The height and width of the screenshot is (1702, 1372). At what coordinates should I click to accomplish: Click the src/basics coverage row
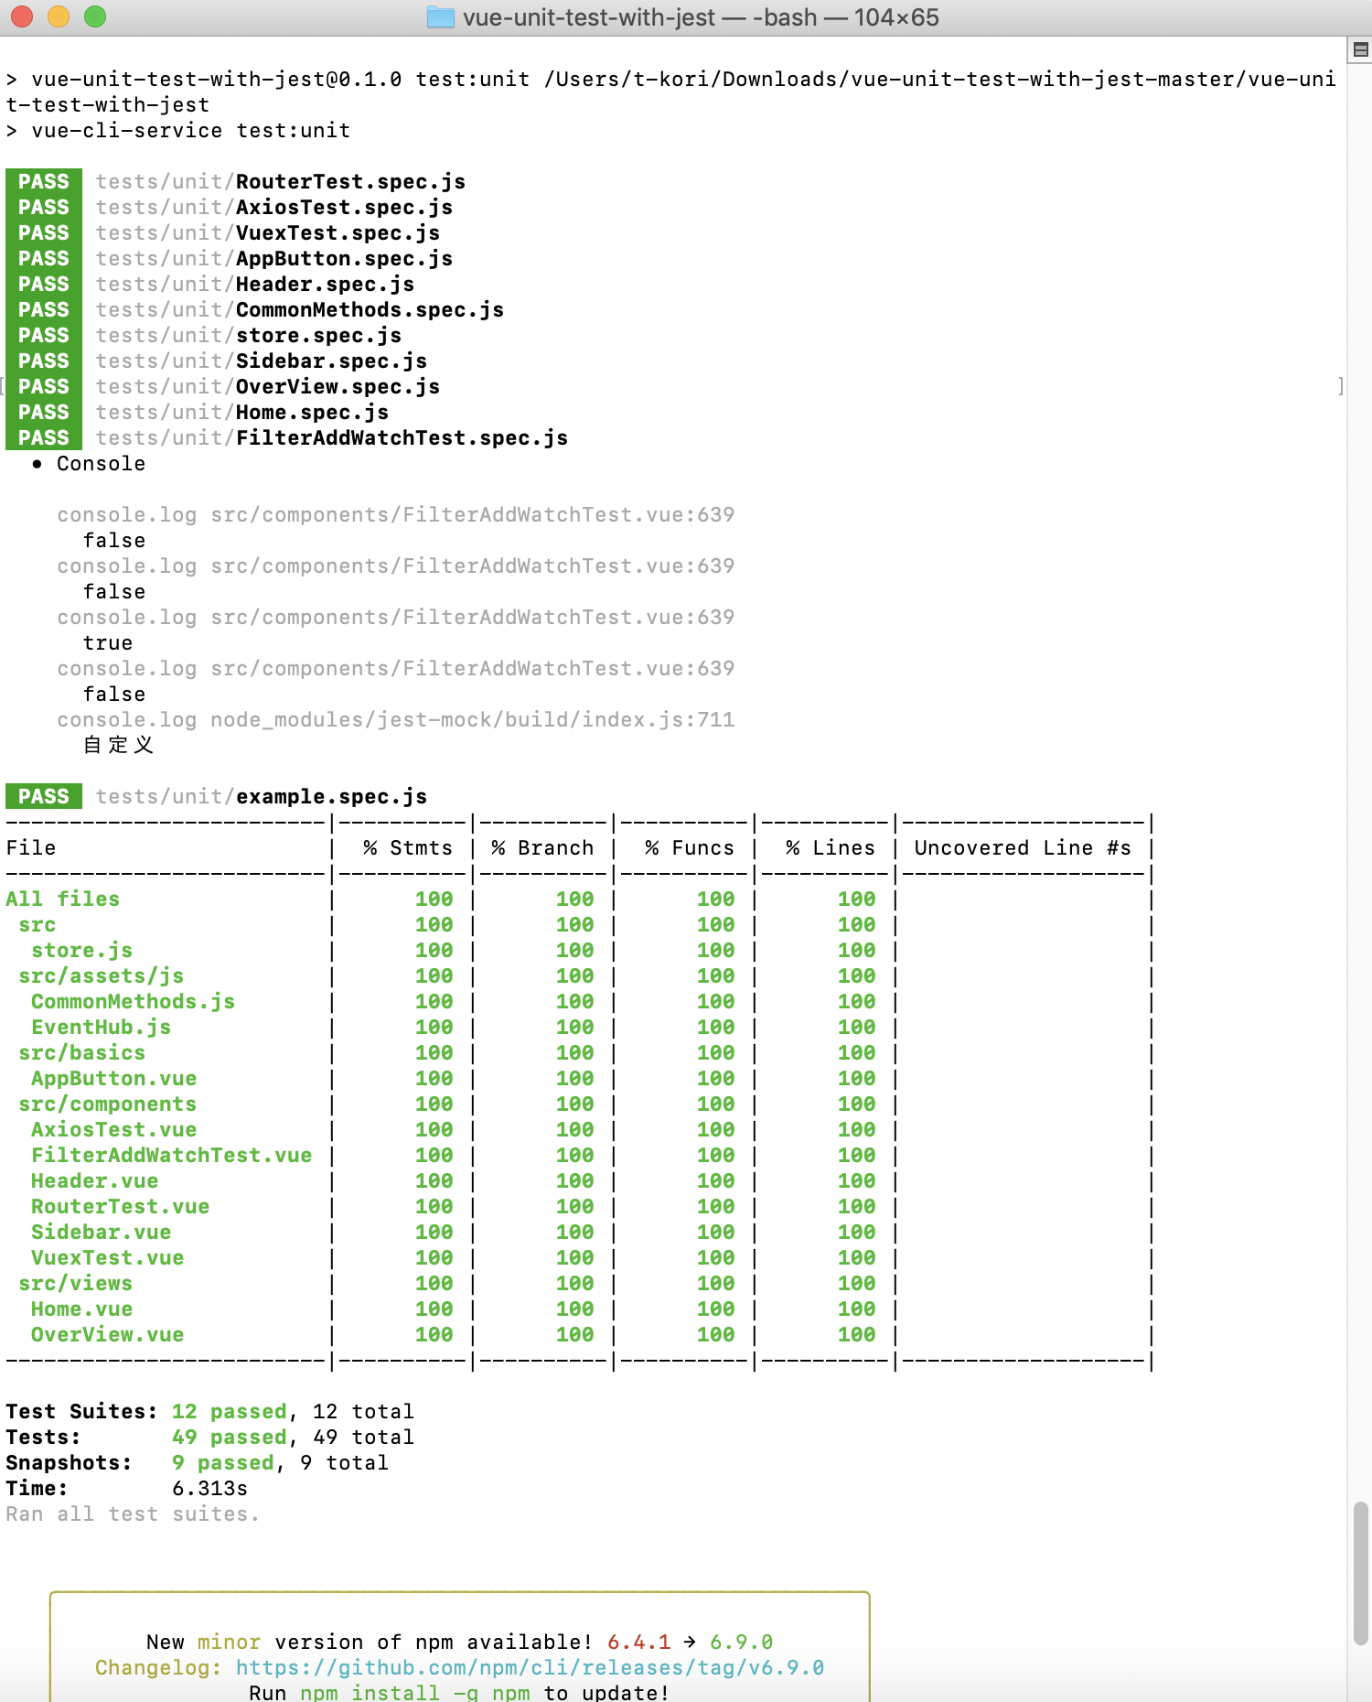tap(578, 1052)
